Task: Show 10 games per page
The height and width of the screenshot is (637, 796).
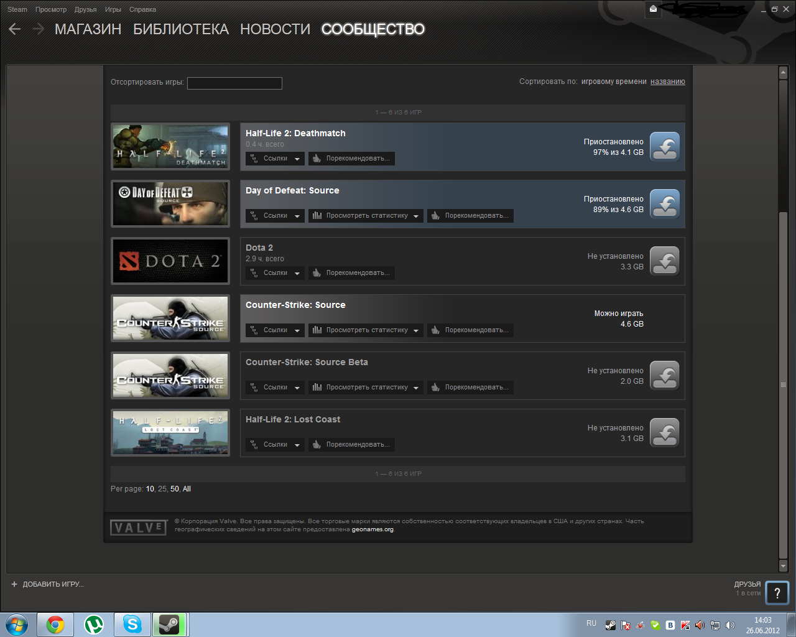Action: coord(150,489)
